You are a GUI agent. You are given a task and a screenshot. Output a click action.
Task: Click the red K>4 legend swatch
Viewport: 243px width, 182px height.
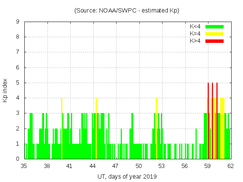[215, 41]
